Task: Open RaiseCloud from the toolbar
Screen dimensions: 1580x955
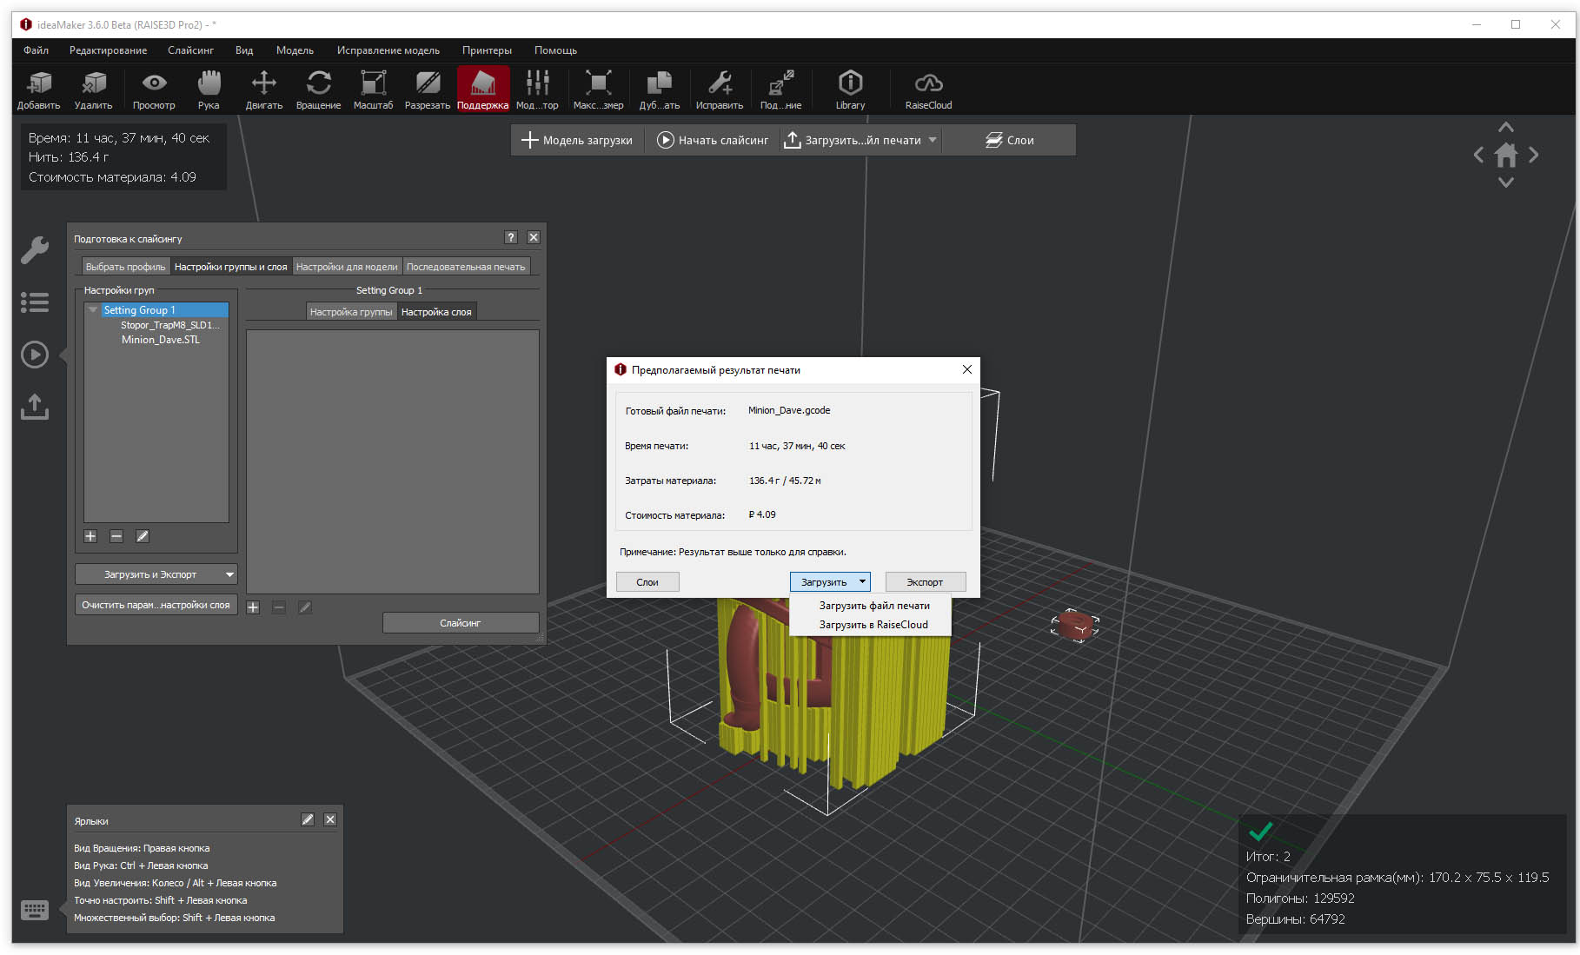Action: [x=929, y=90]
